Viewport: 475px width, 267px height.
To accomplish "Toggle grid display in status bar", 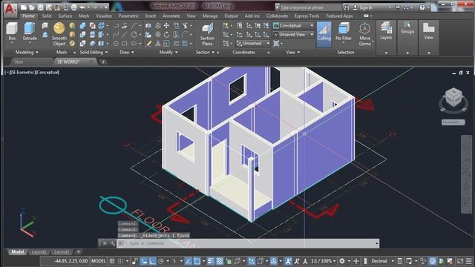I will pos(112,261).
